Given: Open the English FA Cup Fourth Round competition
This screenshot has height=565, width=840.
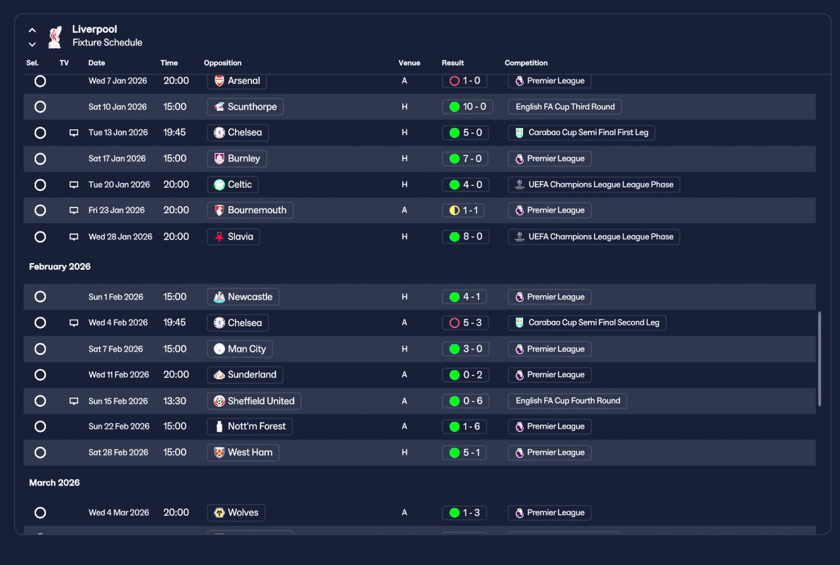Looking at the screenshot, I should coord(568,401).
